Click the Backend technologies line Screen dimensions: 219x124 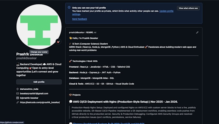(x=95, y=73)
